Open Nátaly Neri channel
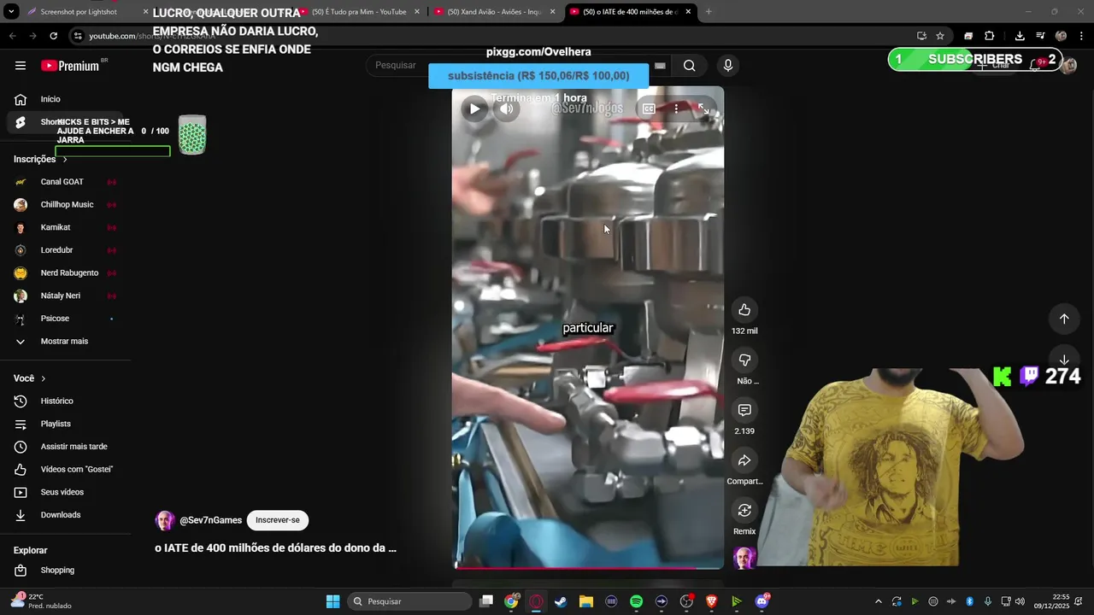Screen dimensions: 1094x615 tap(65, 296)
